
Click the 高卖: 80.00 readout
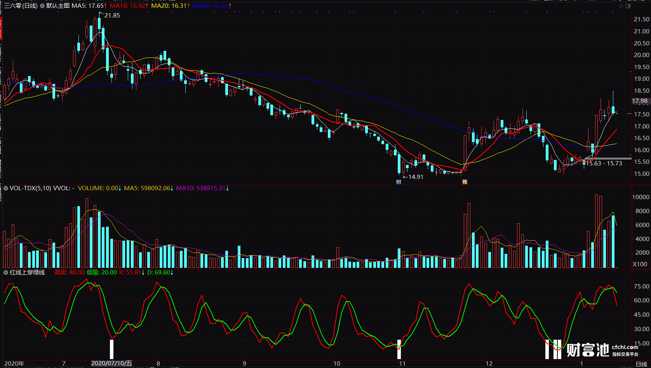point(70,273)
